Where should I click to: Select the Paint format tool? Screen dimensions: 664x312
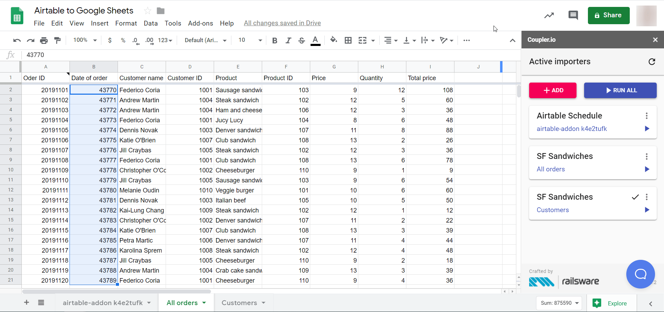click(x=57, y=40)
